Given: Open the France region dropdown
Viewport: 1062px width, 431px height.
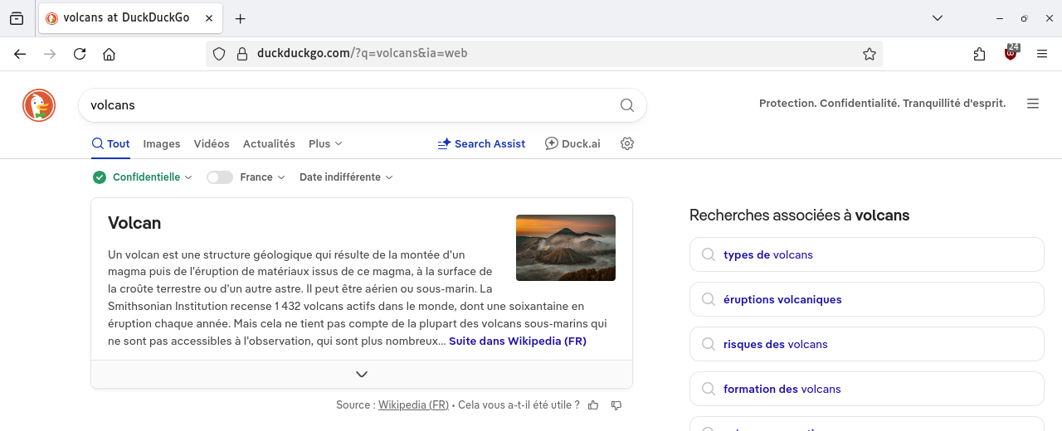Looking at the screenshot, I should pos(262,177).
